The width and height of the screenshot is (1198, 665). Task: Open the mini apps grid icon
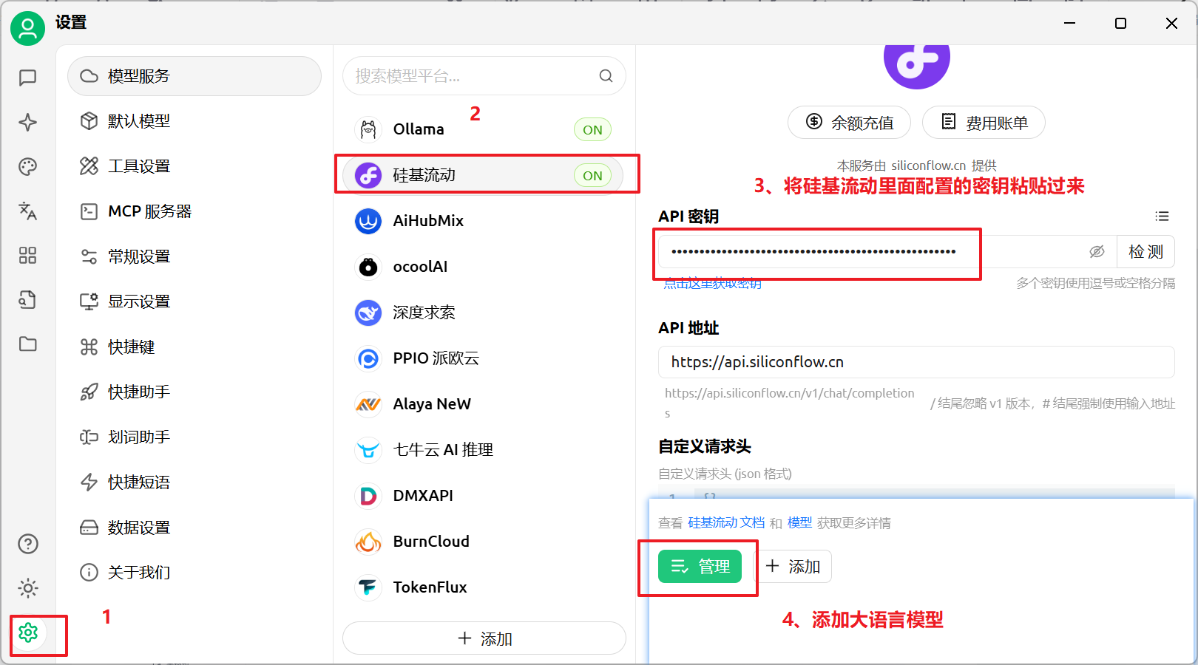27,255
